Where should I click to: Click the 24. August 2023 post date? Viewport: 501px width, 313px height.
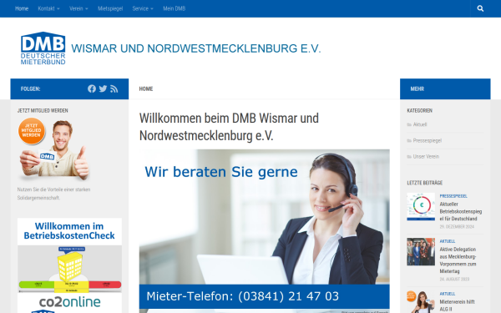(x=454, y=279)
